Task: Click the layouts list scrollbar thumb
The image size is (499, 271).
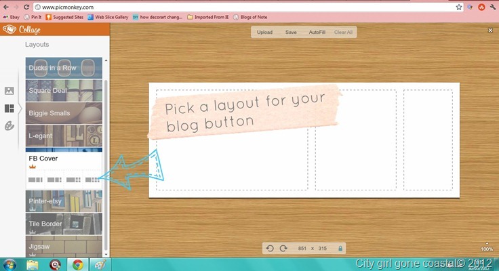Action: click(x=106, y=164)
